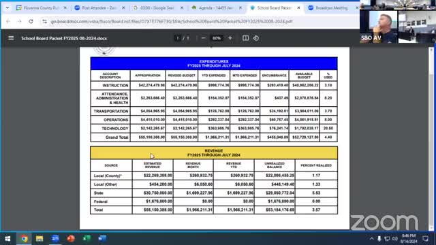Zoom out the PDF with minus button

tap(203, 38)
